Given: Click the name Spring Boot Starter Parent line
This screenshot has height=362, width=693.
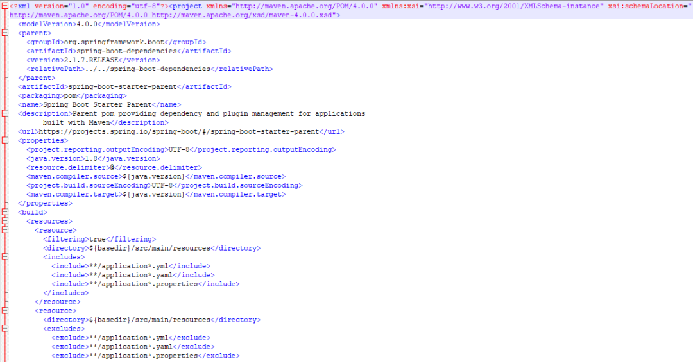Looking at the screenshot, I should (x=99, y=104).
